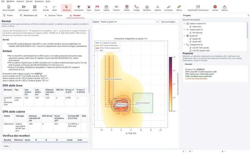This screenshot has height=153, width=250.
Task: Click "Tutti i recettori sono verificati" text
Action: tap(198, 76)
